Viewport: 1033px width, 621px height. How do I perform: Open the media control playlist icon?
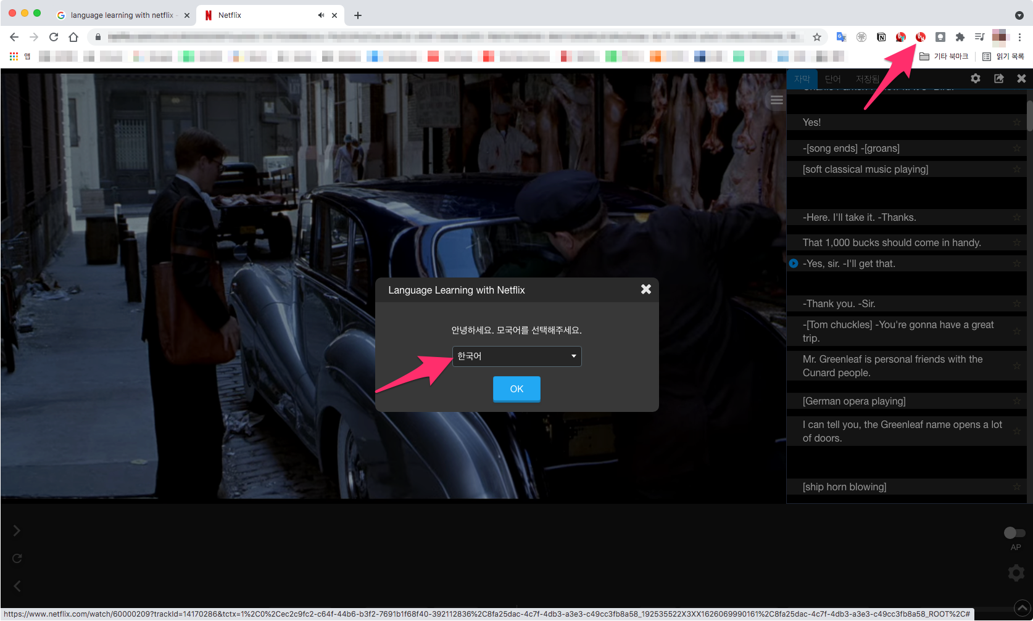tap(979, 37)
